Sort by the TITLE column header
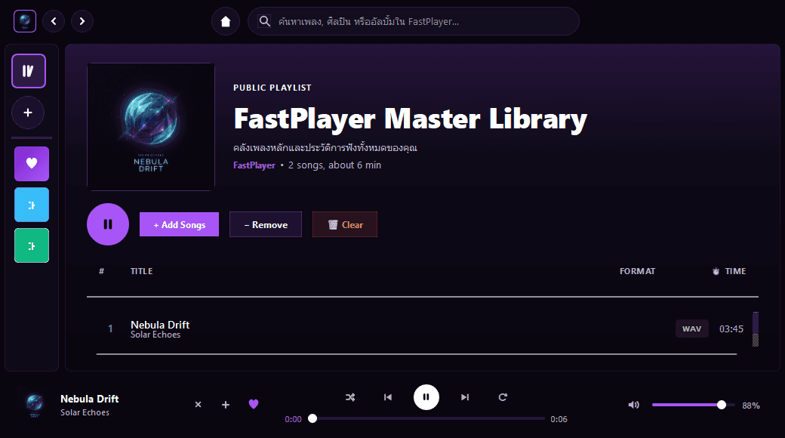Screen dimensions: 785x438 pos(142,271)
